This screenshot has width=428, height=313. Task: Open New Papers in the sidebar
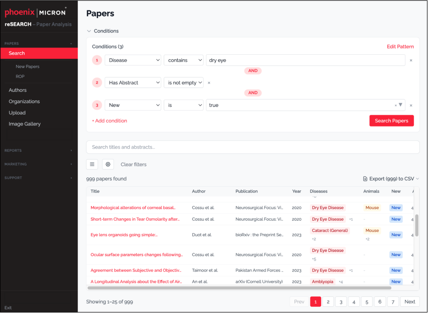pyautogui.click(x=28, y=67)
